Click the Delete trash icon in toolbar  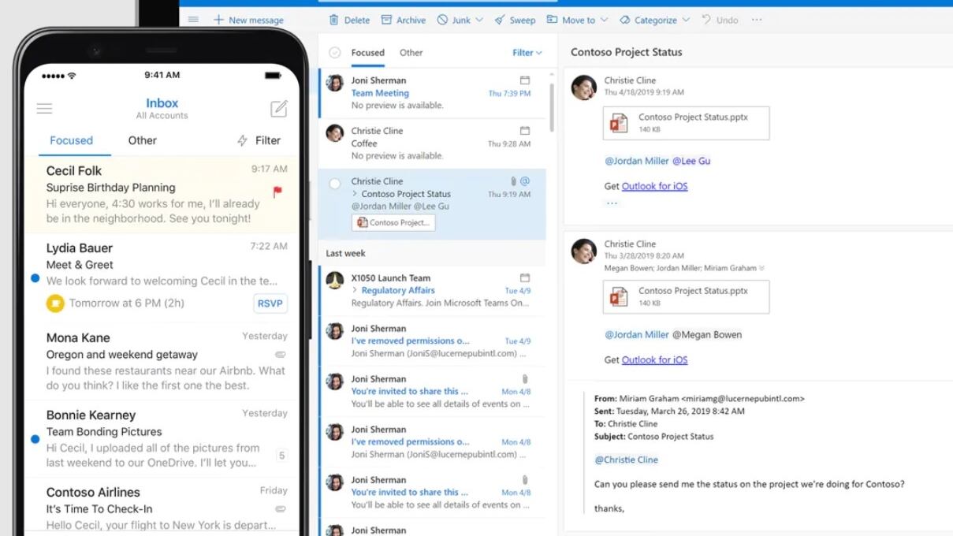[x=334, y=20]
